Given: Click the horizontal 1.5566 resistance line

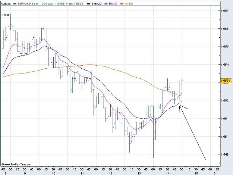Looking at the screenshot, I should 110,17.
